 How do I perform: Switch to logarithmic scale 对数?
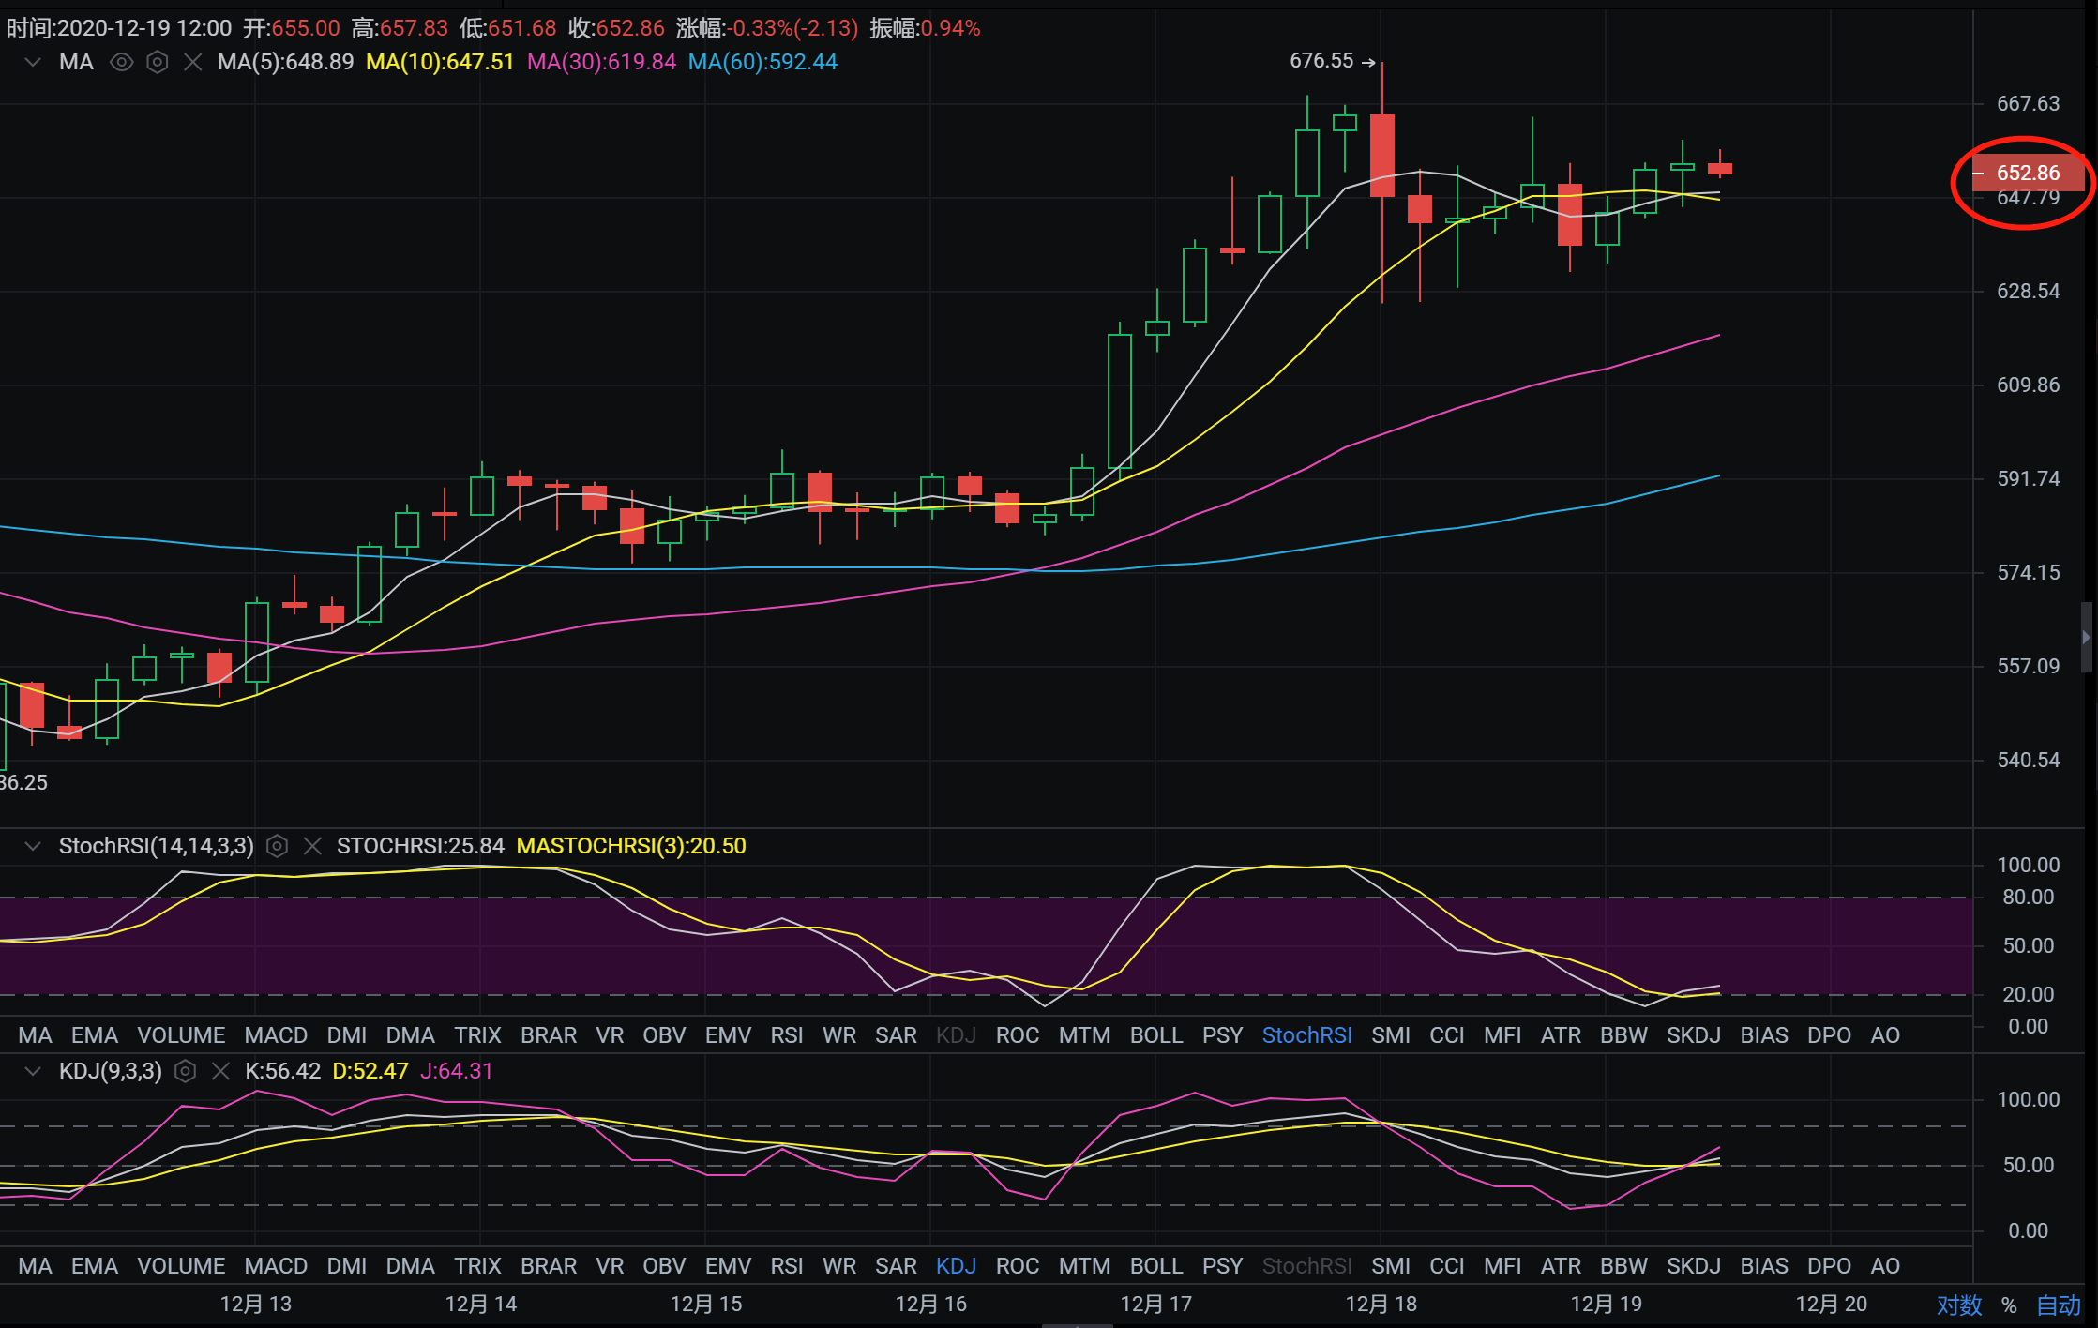[x=1959, y=1305]
